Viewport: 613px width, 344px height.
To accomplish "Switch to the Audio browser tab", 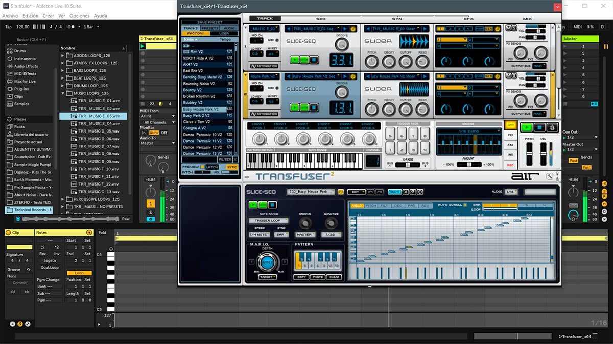I will click(229, 28).
